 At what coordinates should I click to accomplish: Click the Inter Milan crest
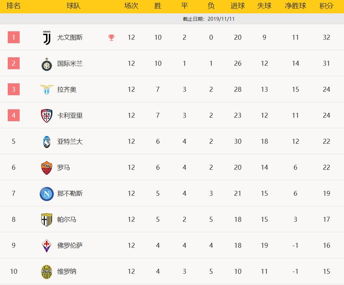pos(47,64)
